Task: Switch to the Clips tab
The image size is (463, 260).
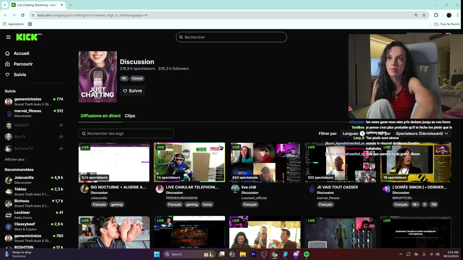Action: tap(130, 116)
